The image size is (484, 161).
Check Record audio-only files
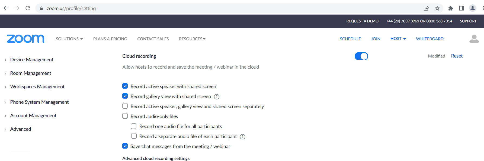click(125, 116)
